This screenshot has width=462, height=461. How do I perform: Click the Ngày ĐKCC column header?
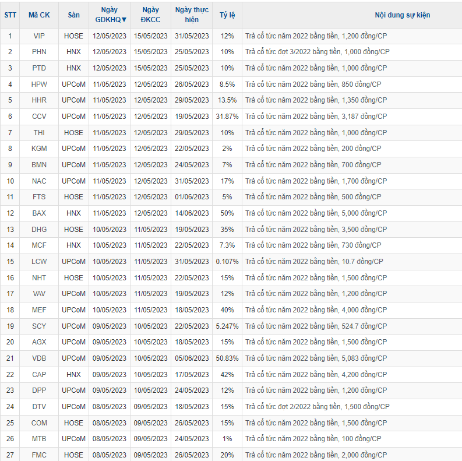(x=150, y=15)
